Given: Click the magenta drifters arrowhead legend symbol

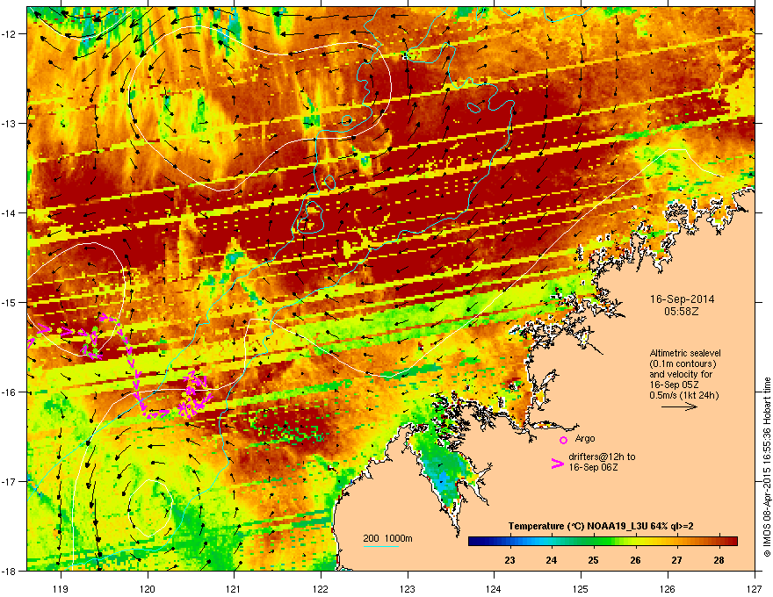Looking at the screenshot, I should tap(557, 464).
